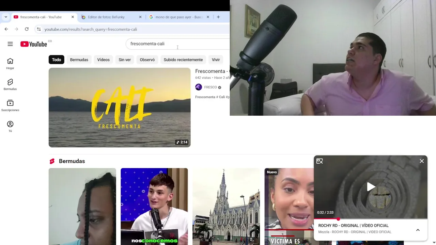
Task: Click the 2:14 duration badge
Action: click(182, 142)
